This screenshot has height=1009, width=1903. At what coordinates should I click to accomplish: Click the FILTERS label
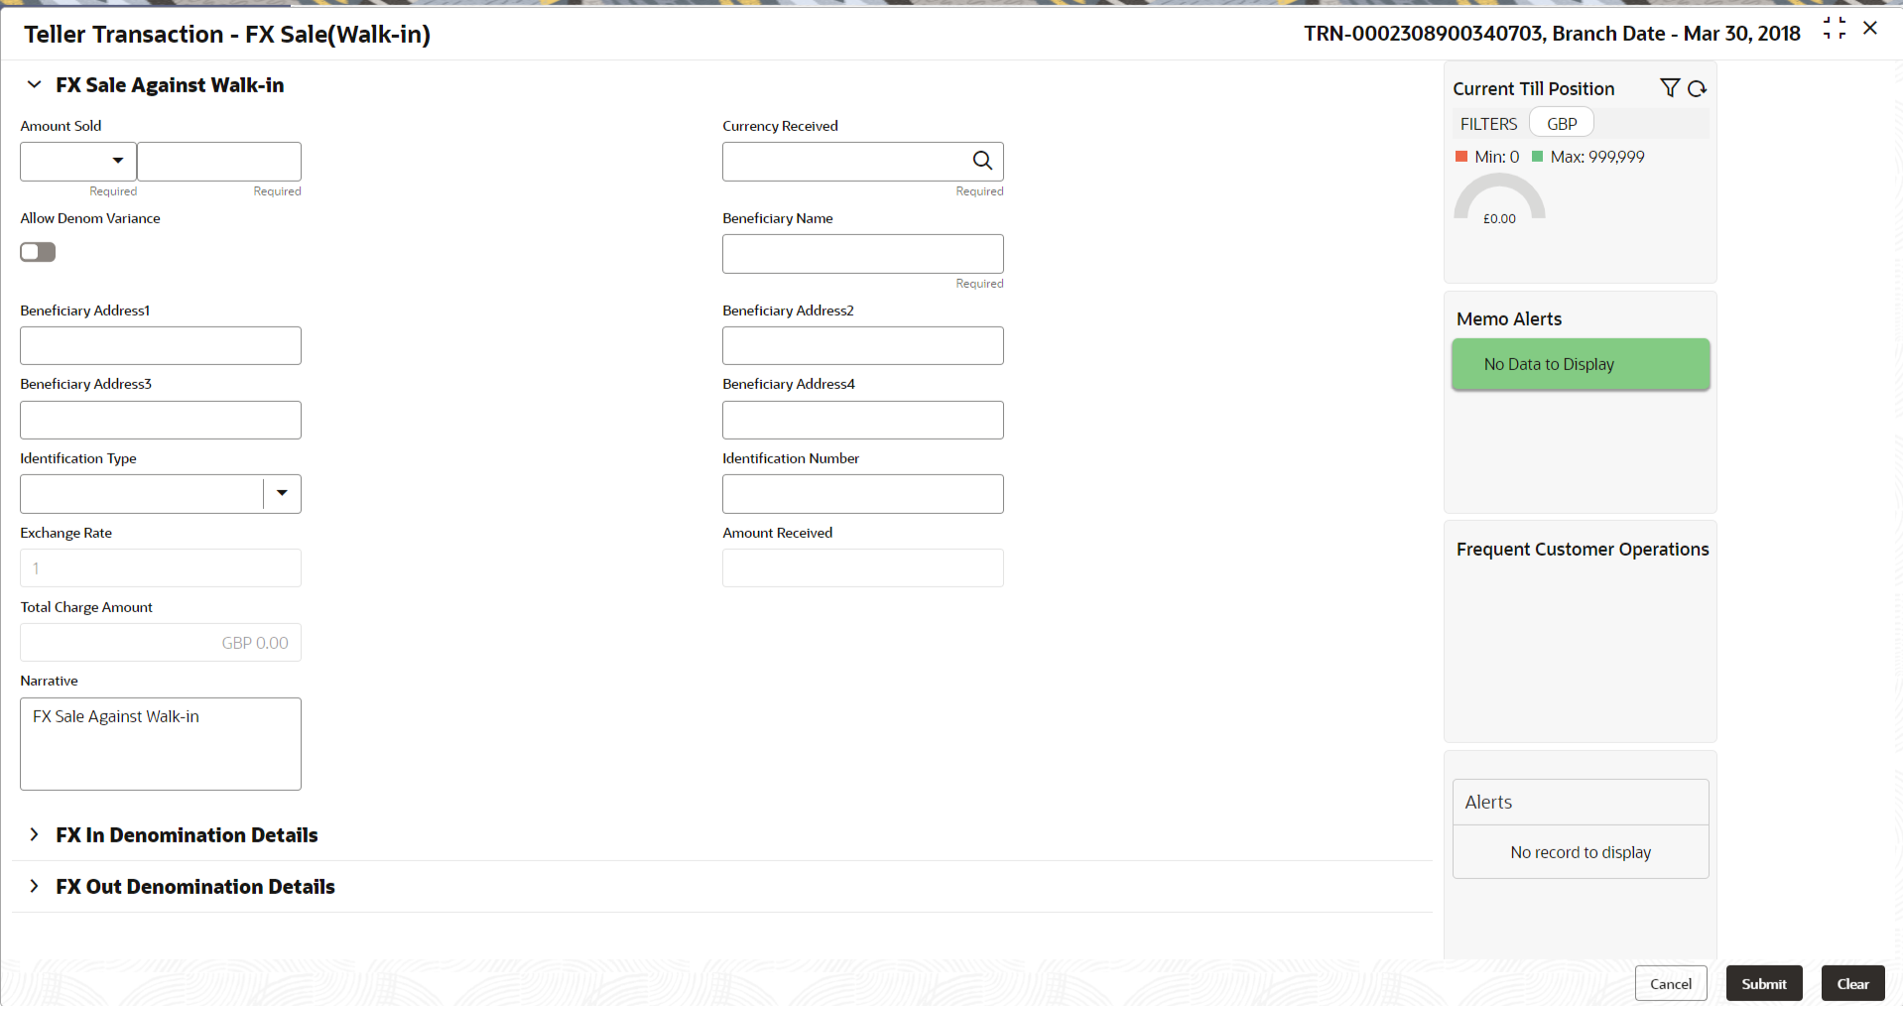[x=1488, y=124]
